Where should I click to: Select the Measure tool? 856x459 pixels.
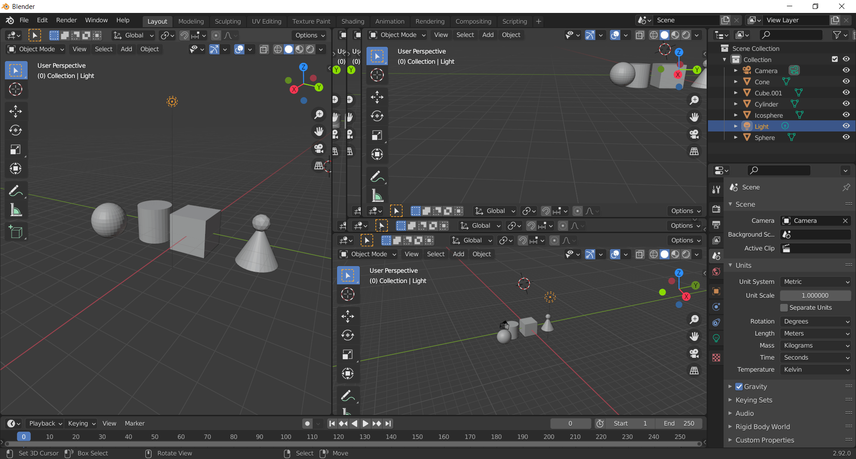click(x=16, y=210)
